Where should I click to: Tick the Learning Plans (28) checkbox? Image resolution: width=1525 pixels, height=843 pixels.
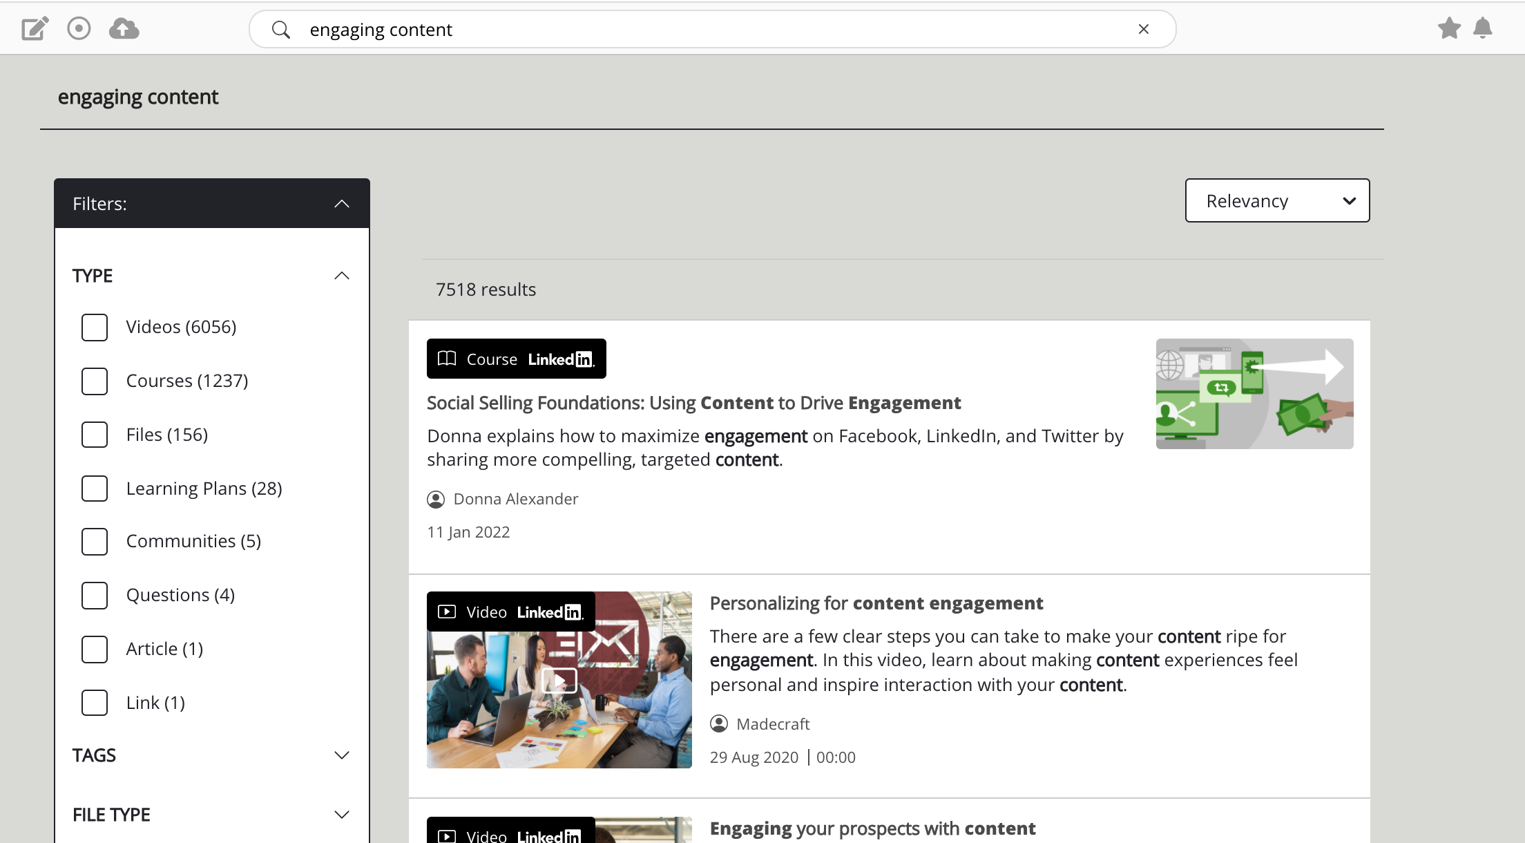[x=95, y=489]
